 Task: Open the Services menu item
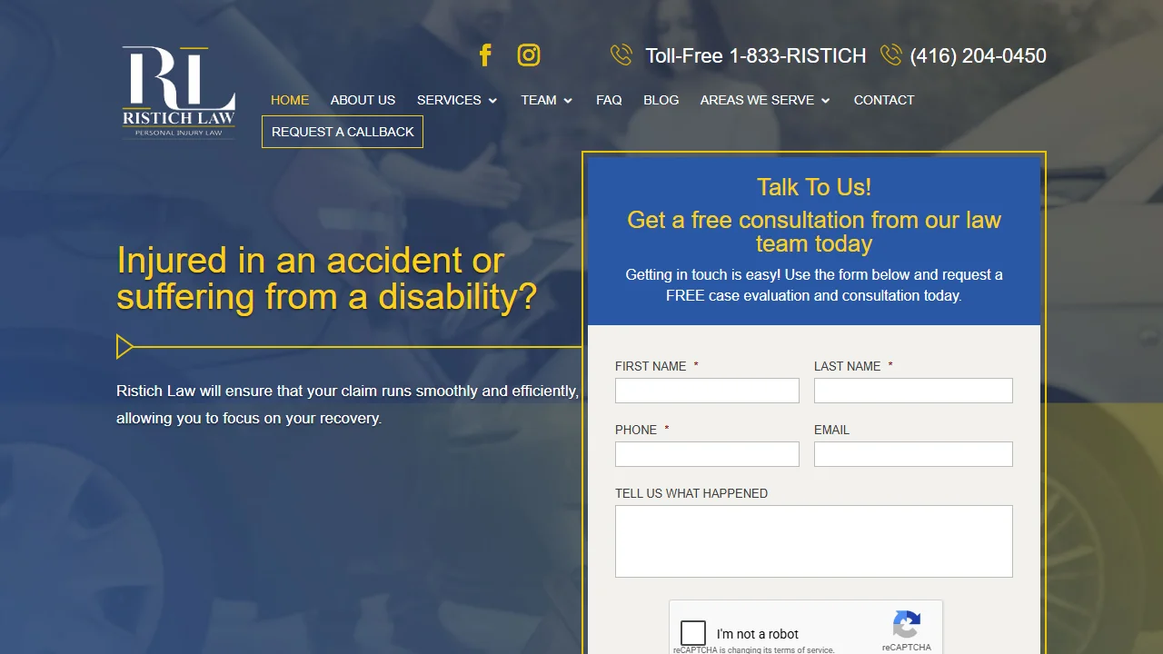coord(449,100)
